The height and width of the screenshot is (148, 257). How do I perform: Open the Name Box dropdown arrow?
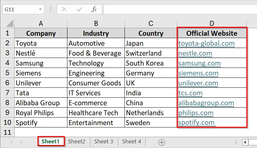pos(40,9)
